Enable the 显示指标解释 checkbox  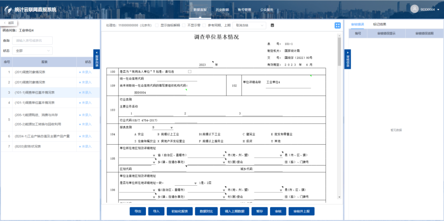point(157,25)
